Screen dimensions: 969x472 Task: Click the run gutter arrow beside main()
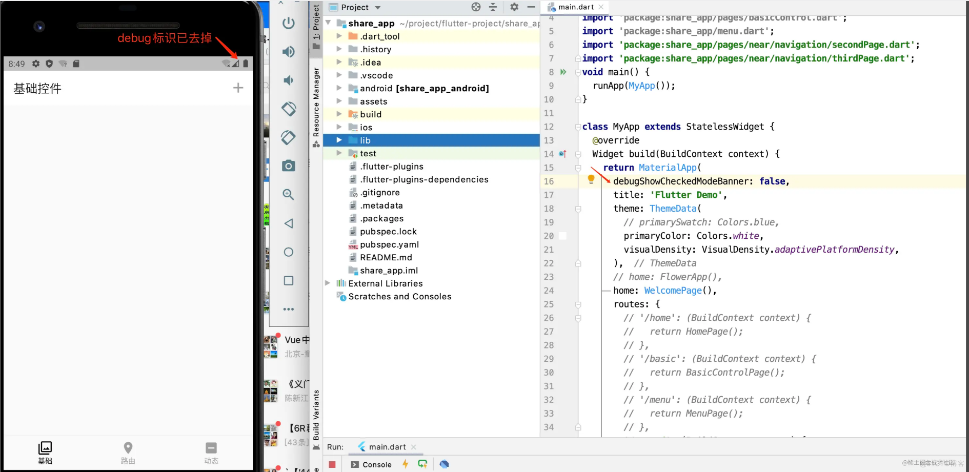pyautogui.click(x=563, y=72)
